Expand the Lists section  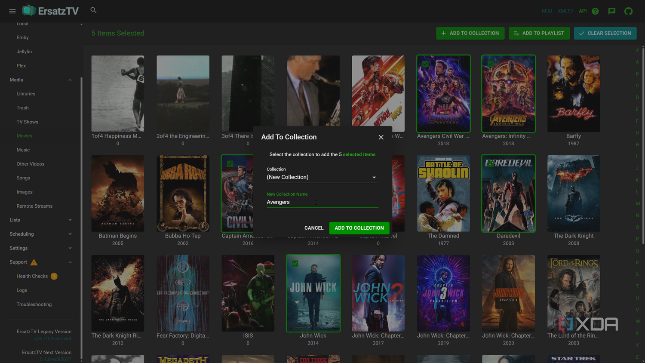(70, 220)
